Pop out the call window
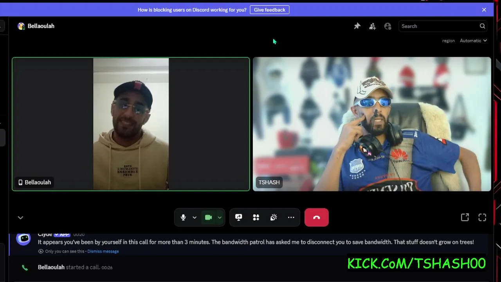This screenshot has height=282, width=501. coord(465,217)
